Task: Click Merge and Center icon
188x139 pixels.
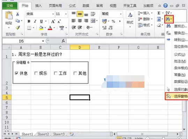Action: pos(93,21)
